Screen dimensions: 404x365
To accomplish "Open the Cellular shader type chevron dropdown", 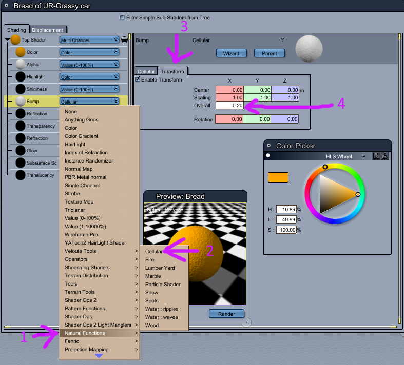I will (x=282, y=40).
